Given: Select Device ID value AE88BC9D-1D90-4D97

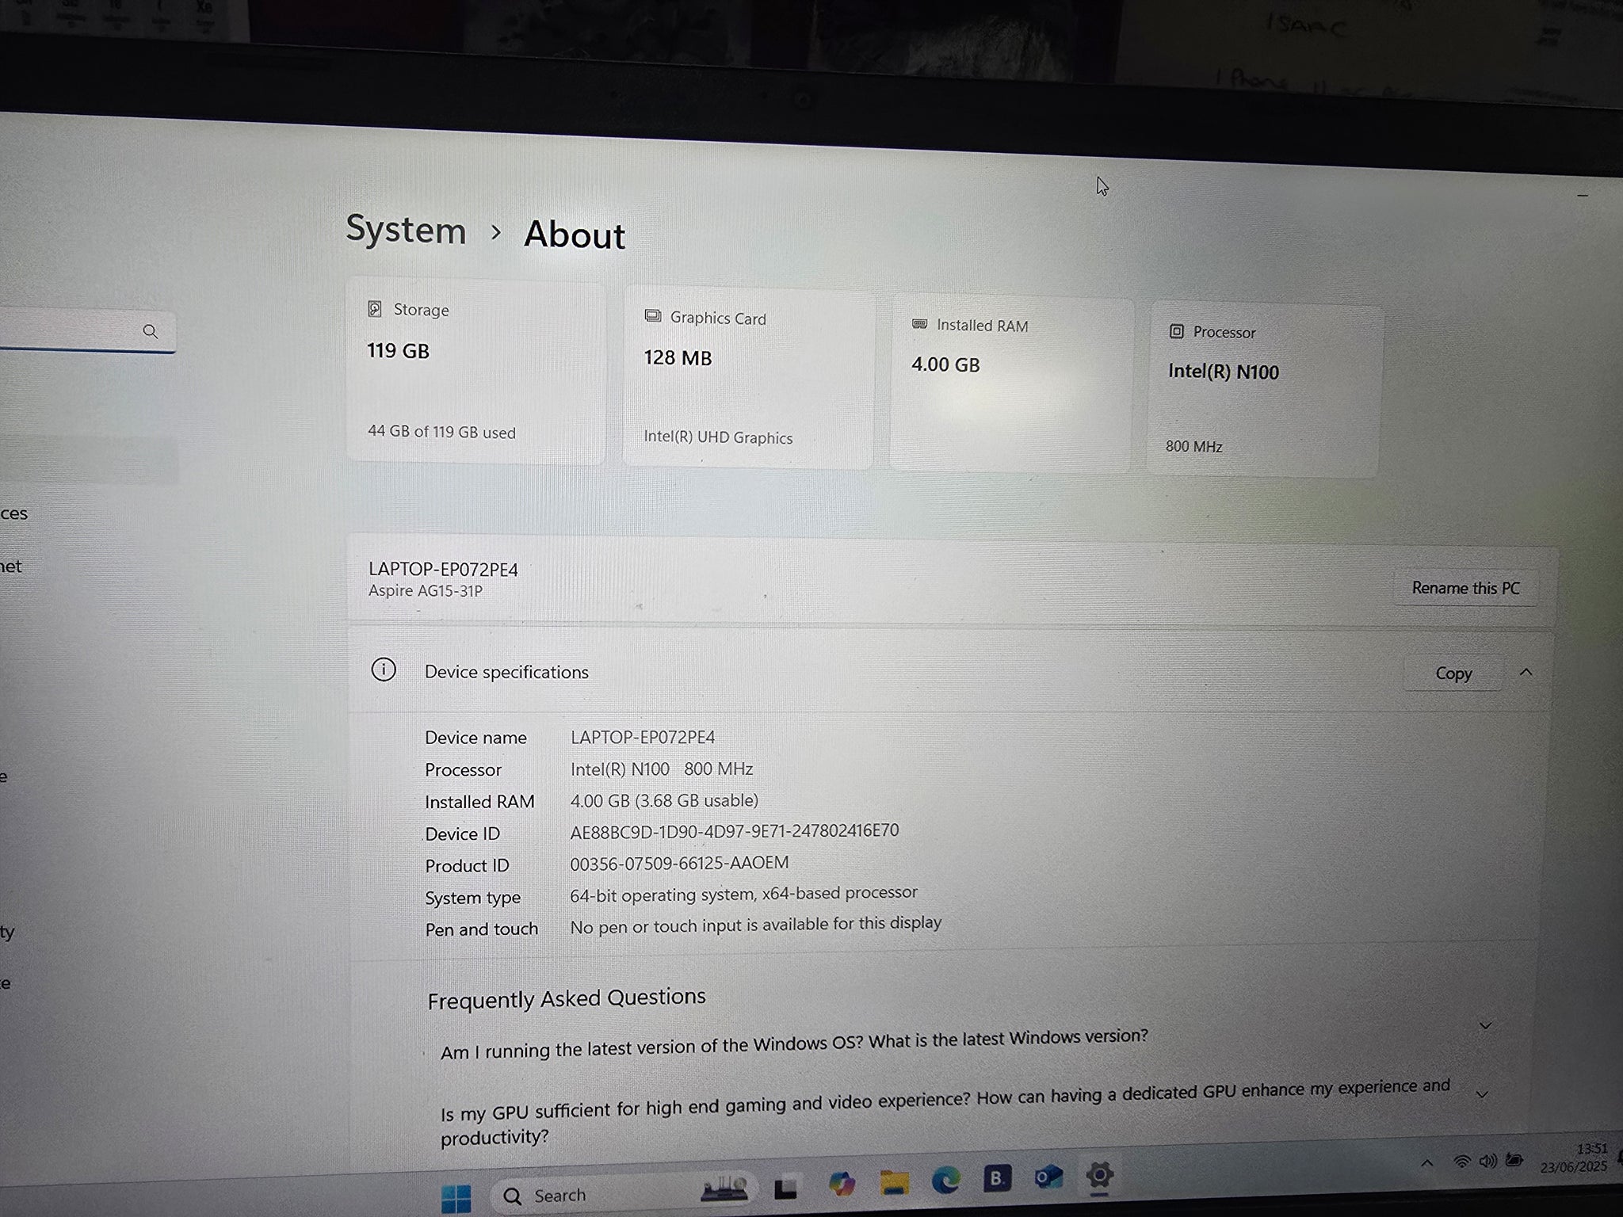Looking at the screenshot, I should 735,831.
